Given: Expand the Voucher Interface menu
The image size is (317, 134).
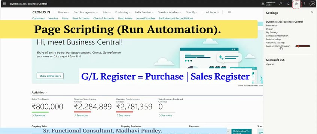Looking at the screenshot, I should [170, 12].
